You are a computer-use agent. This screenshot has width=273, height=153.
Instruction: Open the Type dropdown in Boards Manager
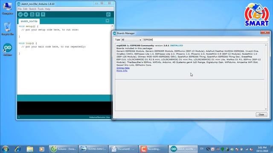pos(131,40)
